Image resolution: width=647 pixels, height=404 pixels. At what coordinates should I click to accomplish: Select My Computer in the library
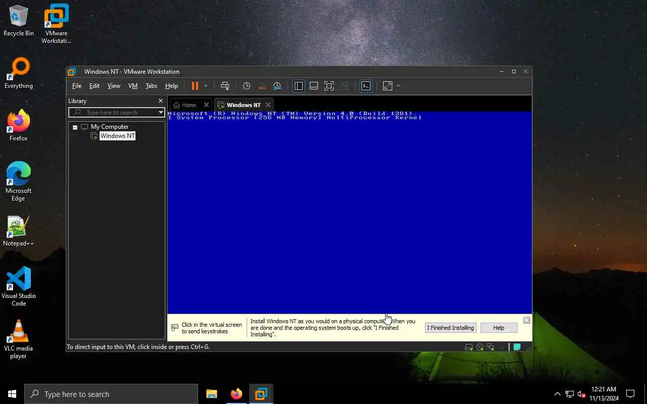point(110,127)
